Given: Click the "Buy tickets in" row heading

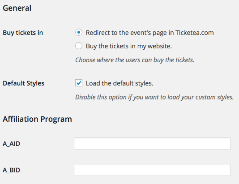Looking at the screenshot, I should point(23,33).
